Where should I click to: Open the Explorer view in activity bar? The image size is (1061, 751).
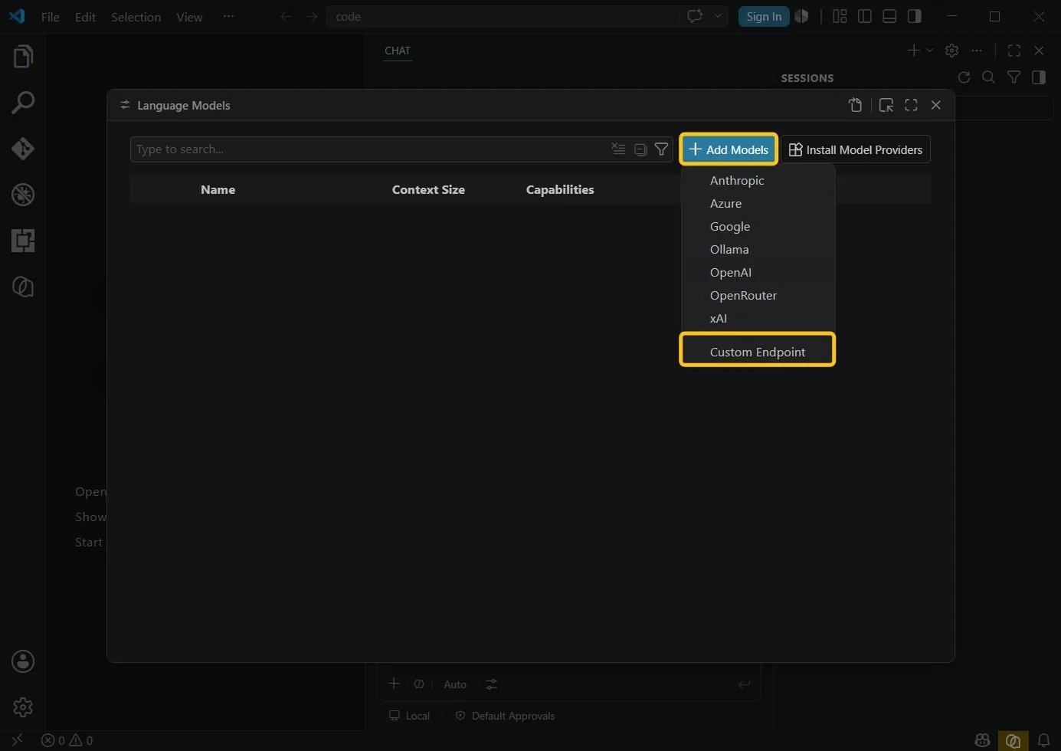(x=23, y=56)
